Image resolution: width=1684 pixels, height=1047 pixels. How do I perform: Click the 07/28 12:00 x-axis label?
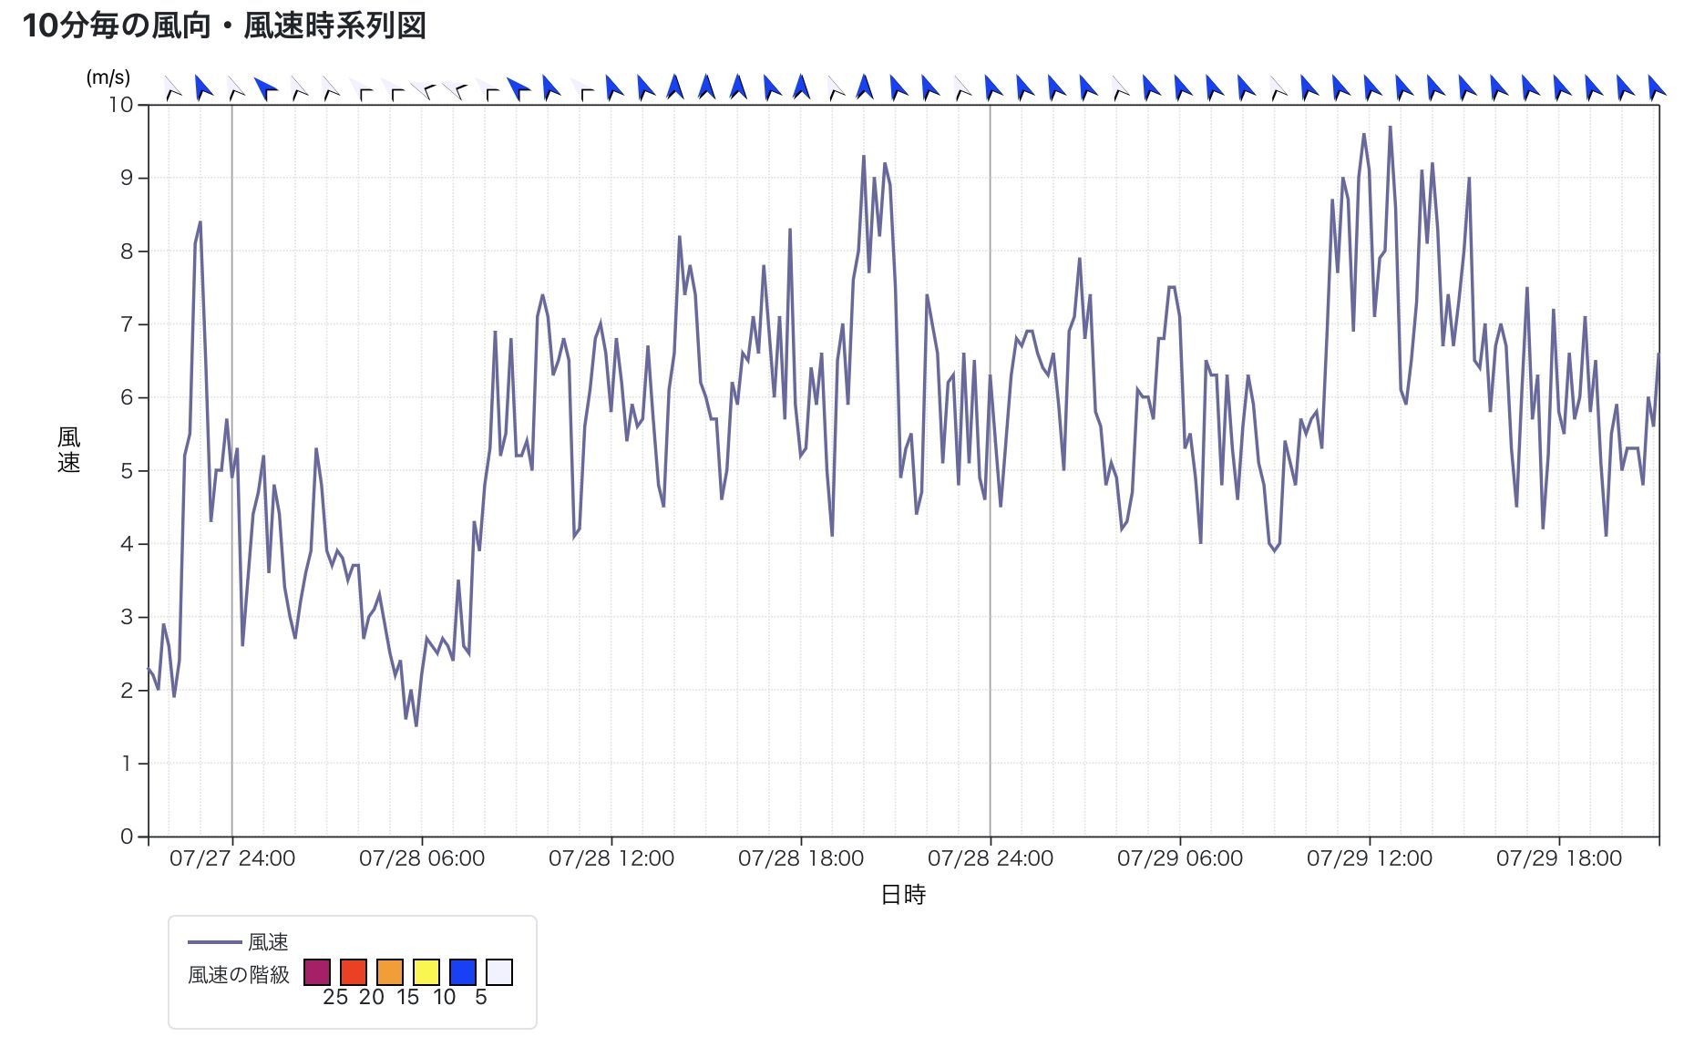[x=611, y=858]
